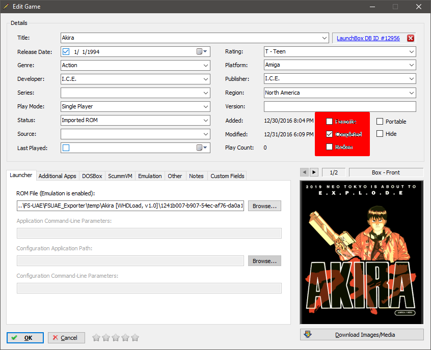This screenshot has width=431, height=350.
Task: Click the ROM File path field
Action: pyautogui.click(x=130, y=206)
